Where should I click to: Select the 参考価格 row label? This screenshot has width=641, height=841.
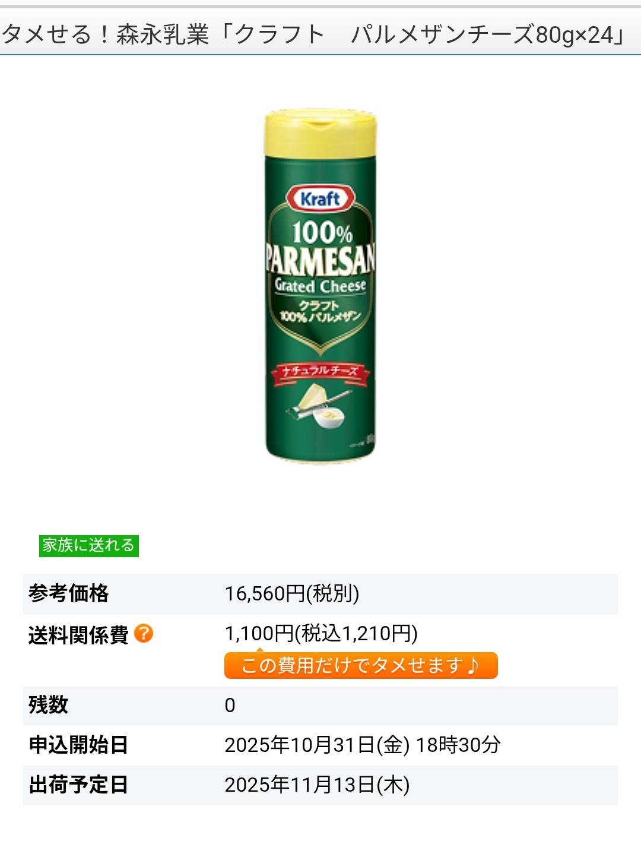[68, 593]
